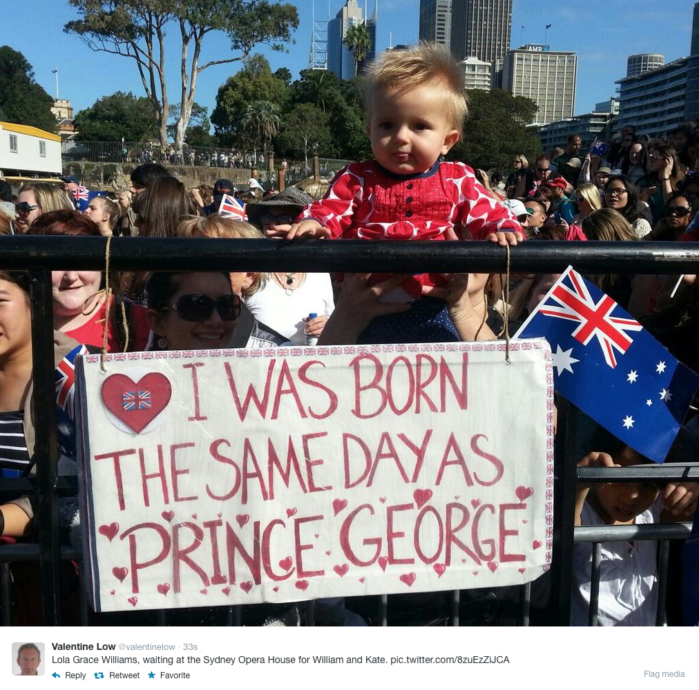Click the Reply arrow icon
Screen dimensions: 699x690
click(x=56, y=675)
